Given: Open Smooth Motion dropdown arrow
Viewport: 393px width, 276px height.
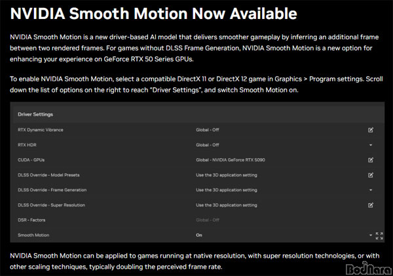Looking at the screenshot, I should point(371,235).
